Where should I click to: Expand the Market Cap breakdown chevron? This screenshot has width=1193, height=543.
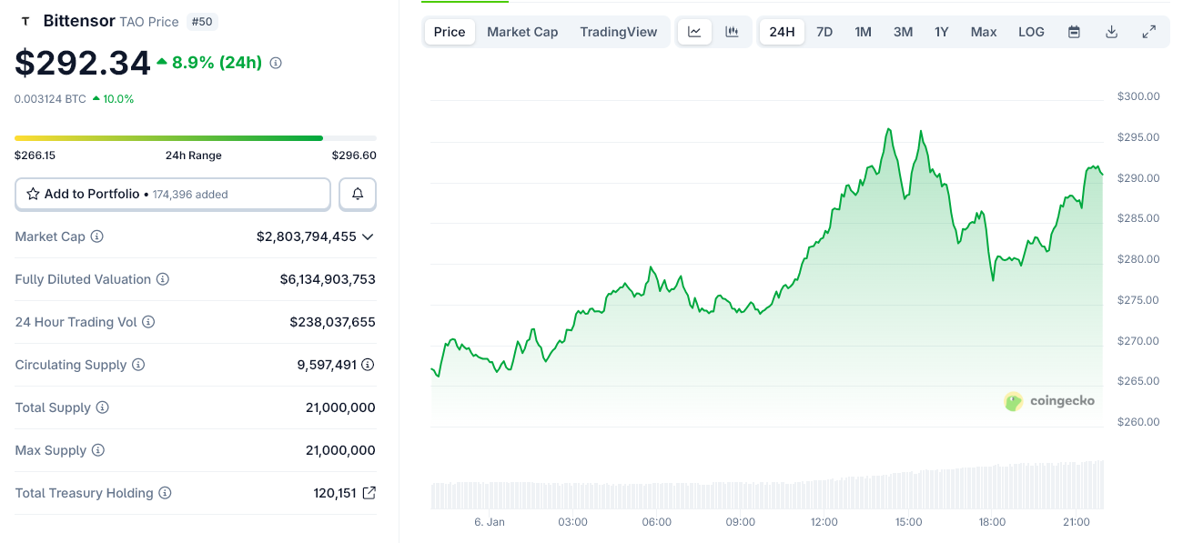point(367,236)
